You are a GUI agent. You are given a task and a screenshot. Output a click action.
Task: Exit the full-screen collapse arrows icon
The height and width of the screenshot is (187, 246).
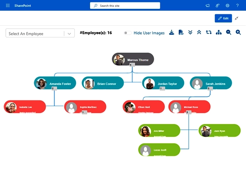click(236, 18)
